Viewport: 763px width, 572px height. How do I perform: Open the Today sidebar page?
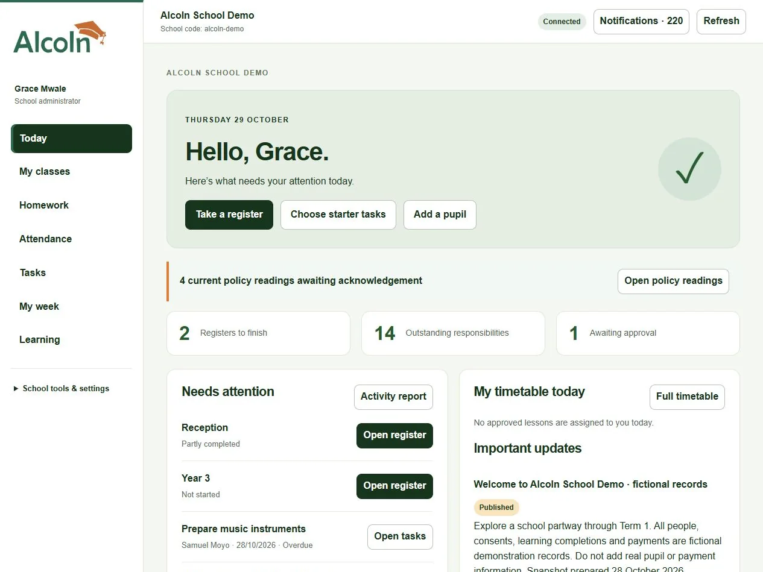pyautogui.click(x=71, y=139)
